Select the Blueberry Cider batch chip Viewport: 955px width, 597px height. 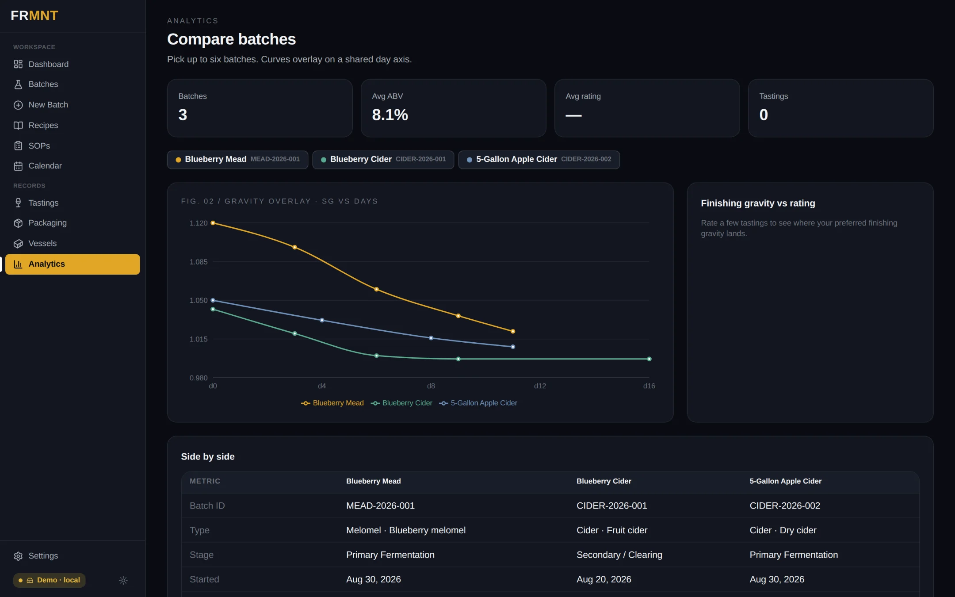pos(383,159)
